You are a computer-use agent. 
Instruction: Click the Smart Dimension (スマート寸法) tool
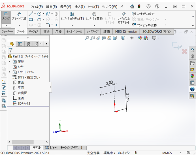point(20,16)
